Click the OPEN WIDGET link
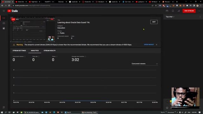Screen dimensions: 203x114 click(x=149, y=45)
